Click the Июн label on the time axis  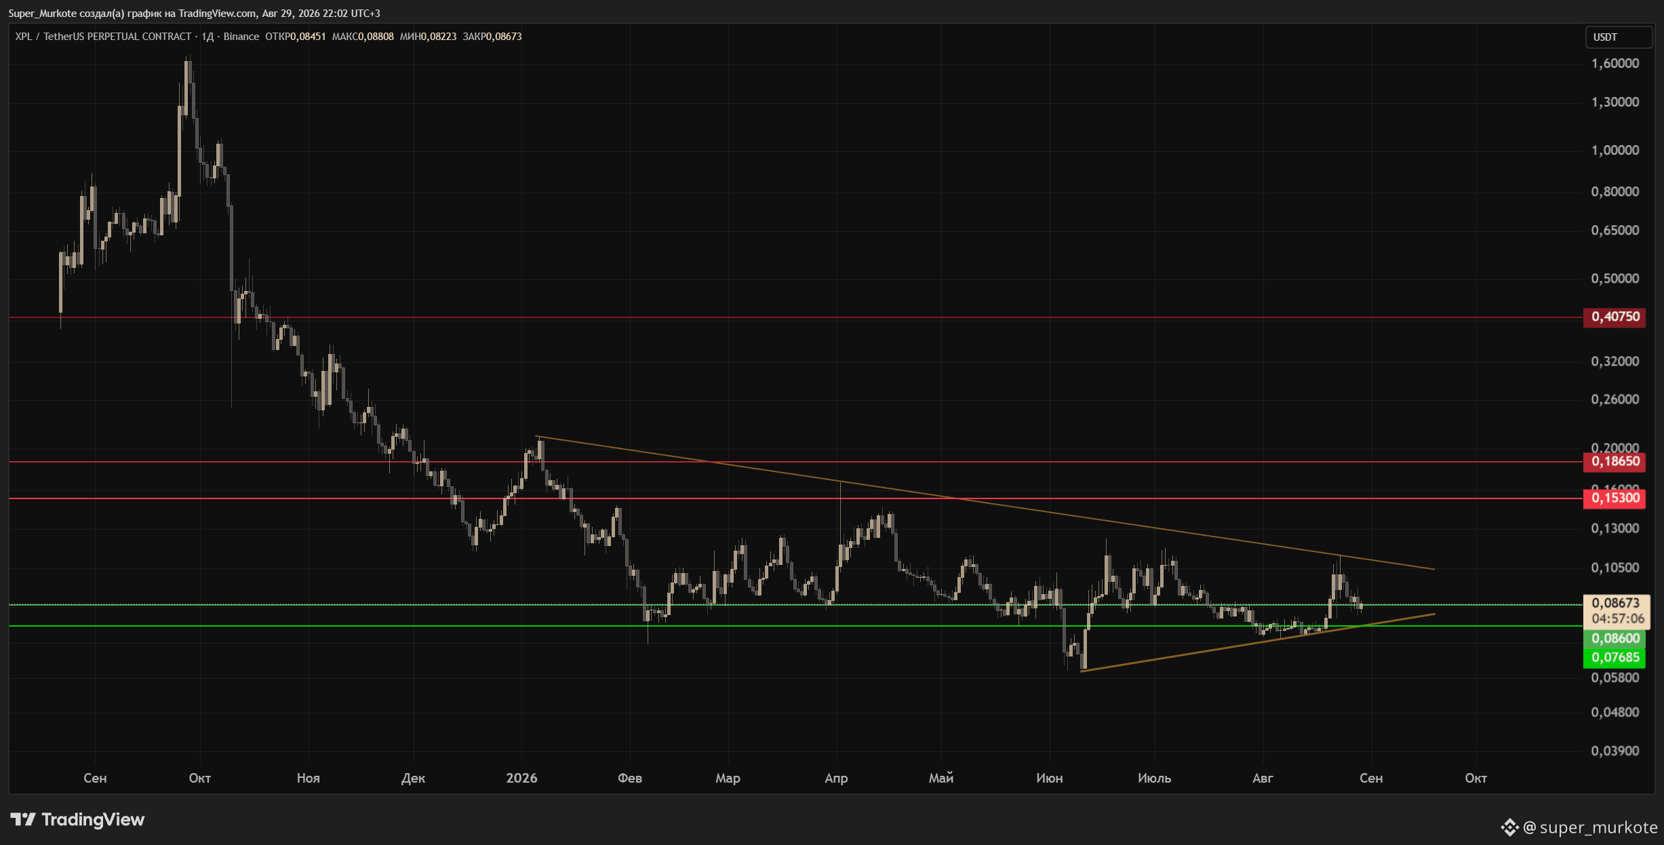coord(1050,779)
